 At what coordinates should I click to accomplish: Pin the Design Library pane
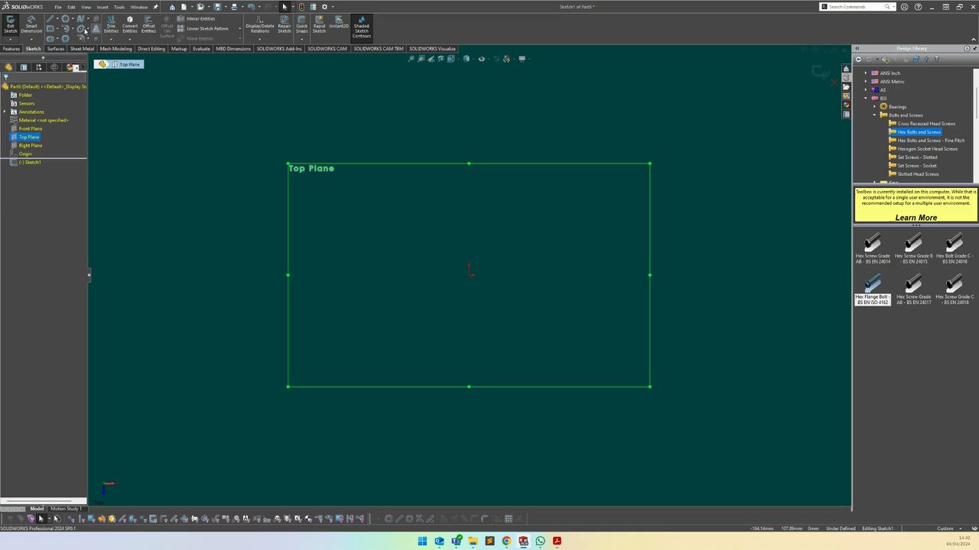(x=974, y=48)
